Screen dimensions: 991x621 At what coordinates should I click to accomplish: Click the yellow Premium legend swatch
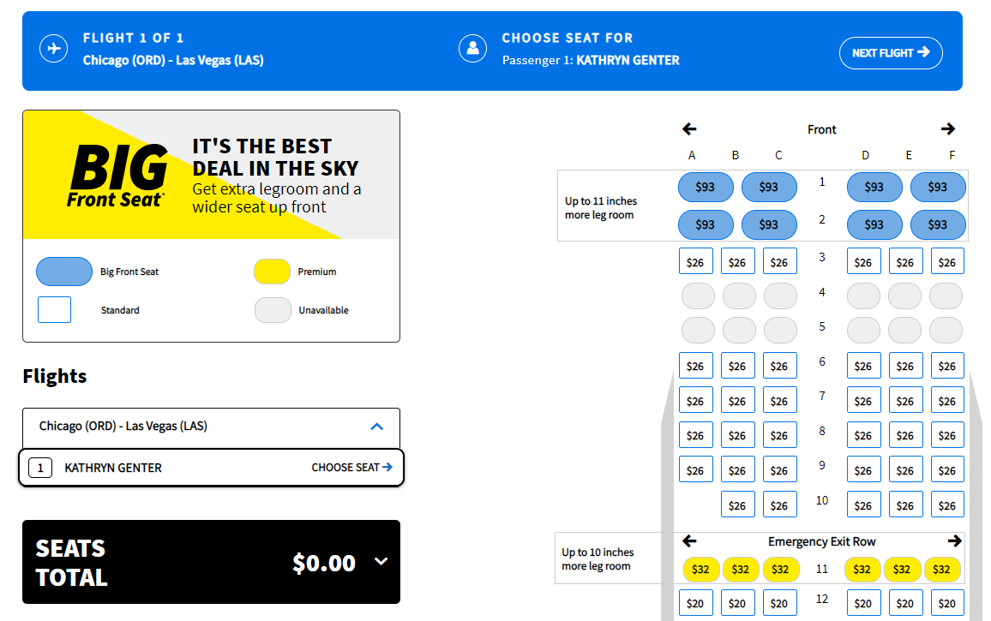point(272,272)
